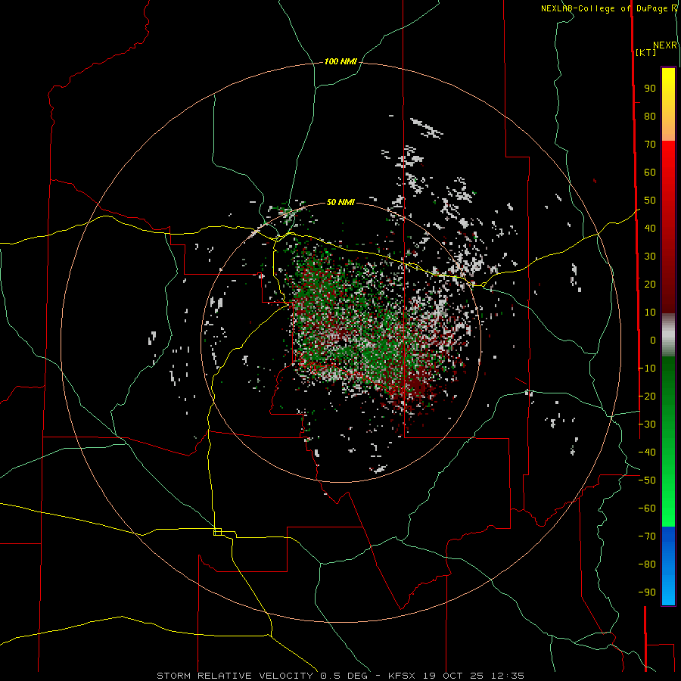Pick the bright green band near -60
This screenshot has width=681, height=681.
pyautogui.click(x=668, y=508)
